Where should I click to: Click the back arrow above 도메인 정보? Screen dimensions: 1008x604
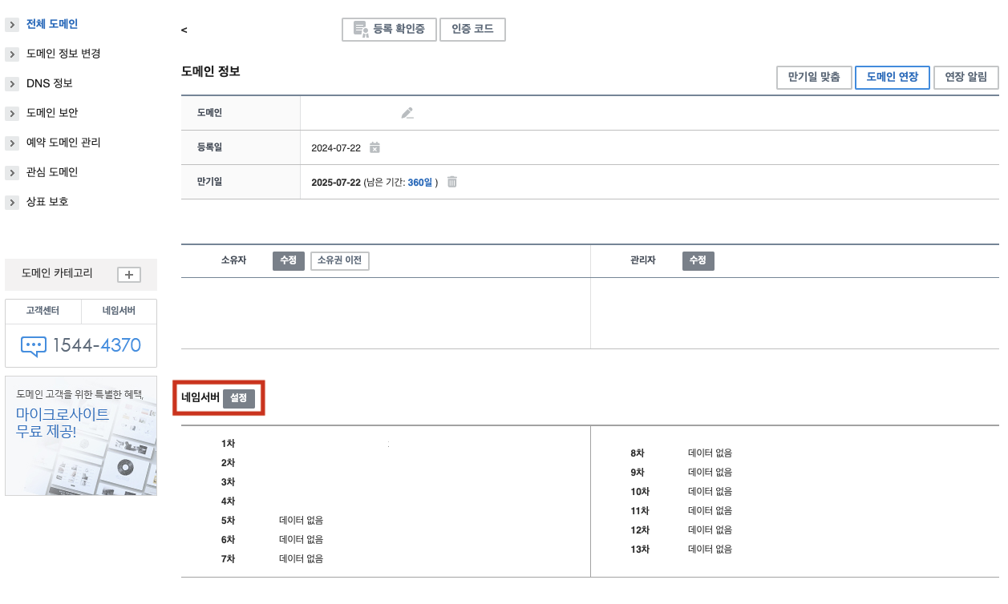point(184,30)
